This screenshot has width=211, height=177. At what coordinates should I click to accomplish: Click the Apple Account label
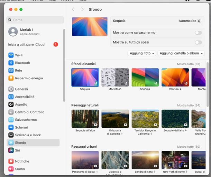click(x=30, y=34)
